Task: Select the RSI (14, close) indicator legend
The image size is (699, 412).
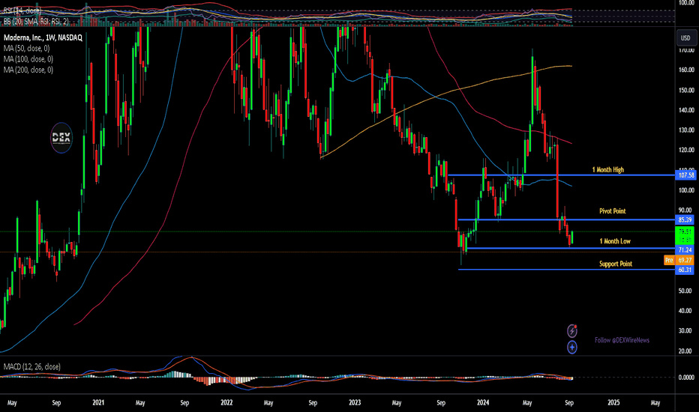Action: pyautogui.click(x=22, y=10)
